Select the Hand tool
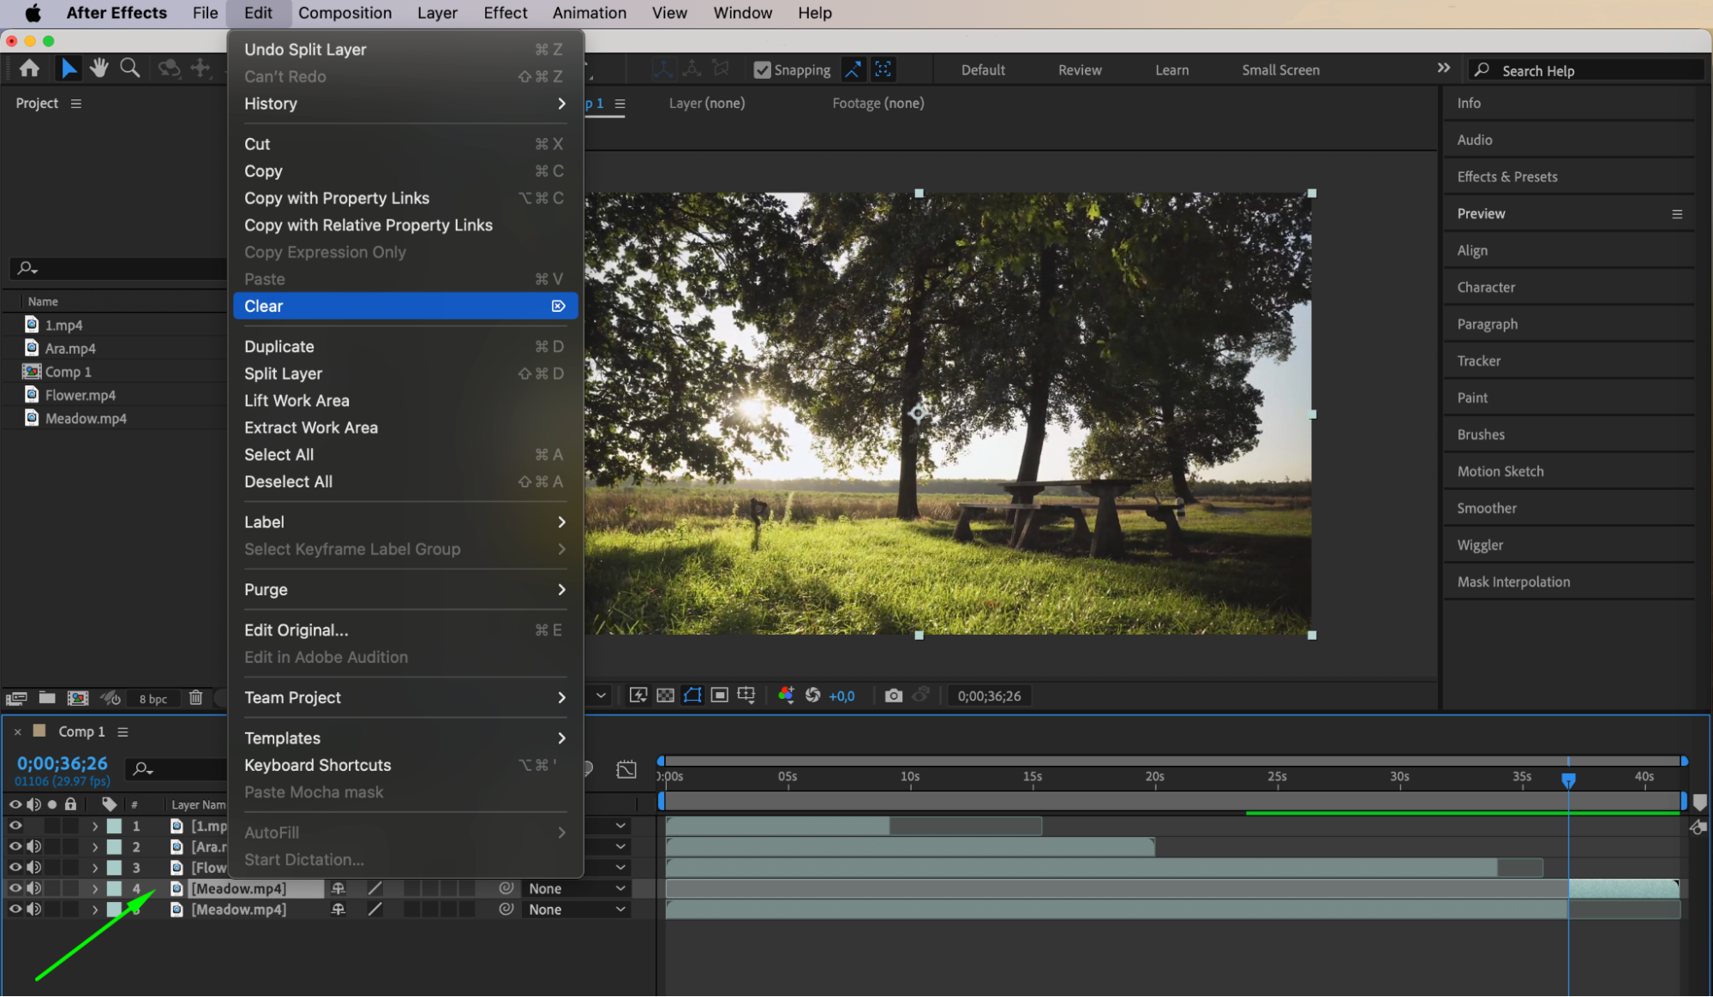The image size is (1713, 997). [99, 68]
